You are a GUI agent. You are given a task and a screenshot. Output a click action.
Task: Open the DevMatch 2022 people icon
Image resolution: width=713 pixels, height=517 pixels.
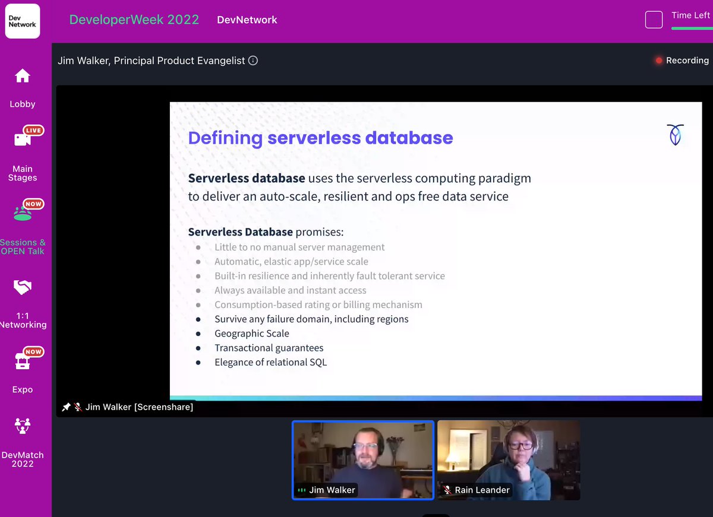23,426
